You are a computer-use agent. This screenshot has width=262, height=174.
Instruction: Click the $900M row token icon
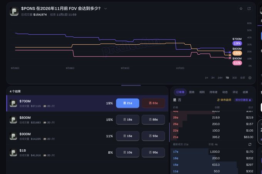[x=13, y=136]
